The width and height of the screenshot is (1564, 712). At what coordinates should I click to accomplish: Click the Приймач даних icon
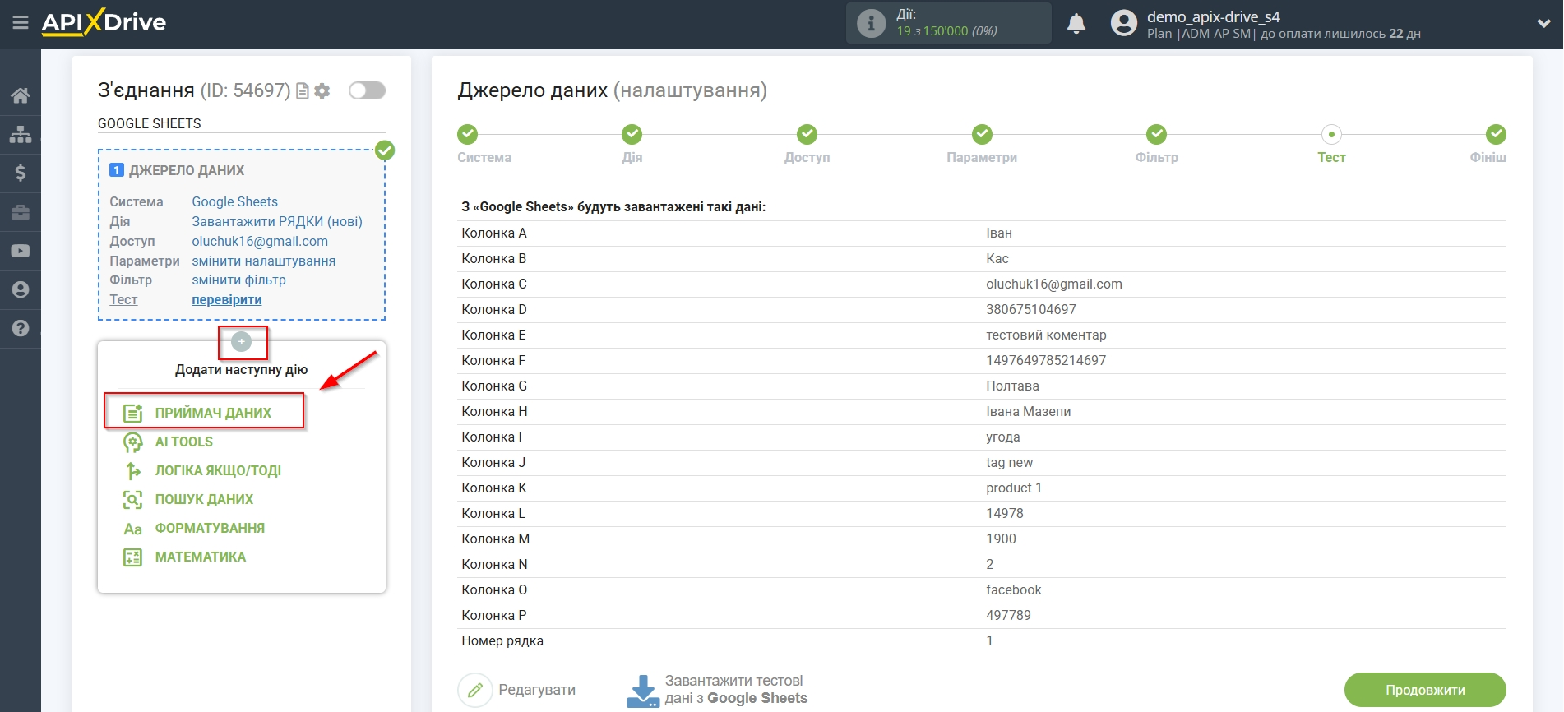[132, 413]
